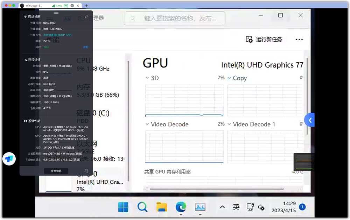Screen dimensions: 350x220
Task: Click the 自动(H.264) encoding mode value
Action: [51, 102]
